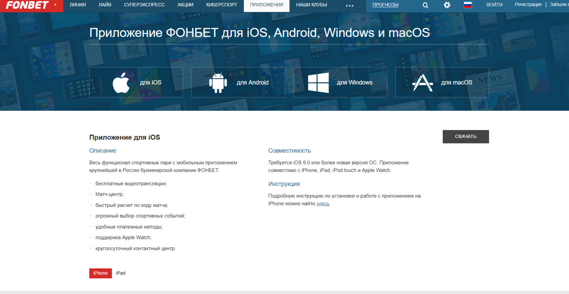Select the iPhone tab

(100, 273)
